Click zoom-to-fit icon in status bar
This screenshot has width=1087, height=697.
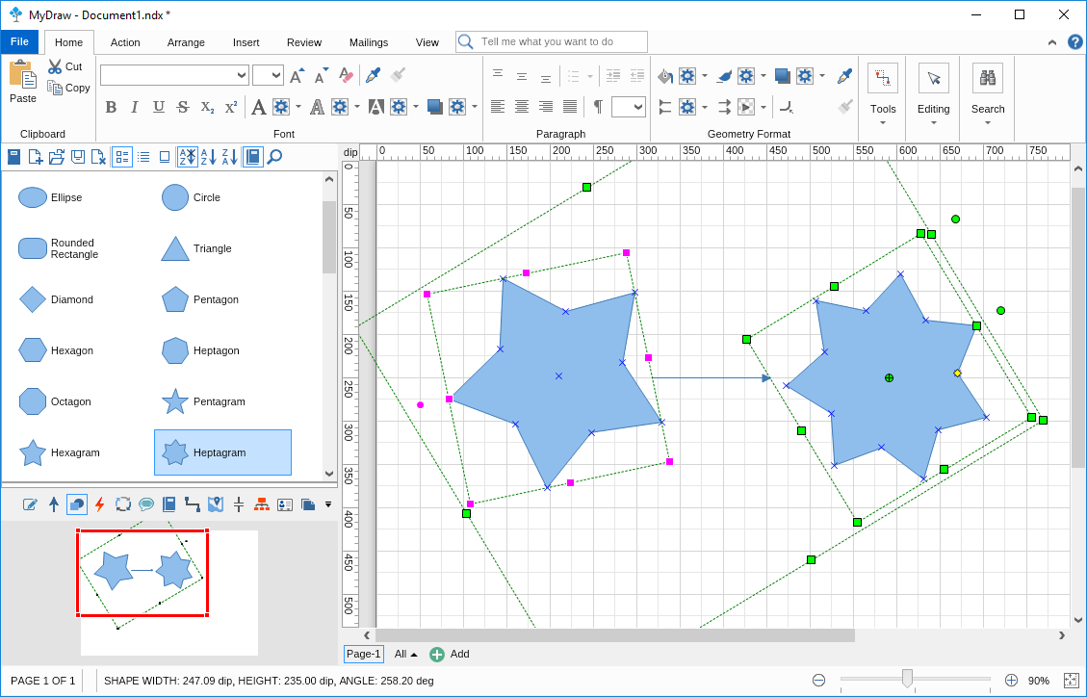pyautogui.click(x=1071, y=681)
